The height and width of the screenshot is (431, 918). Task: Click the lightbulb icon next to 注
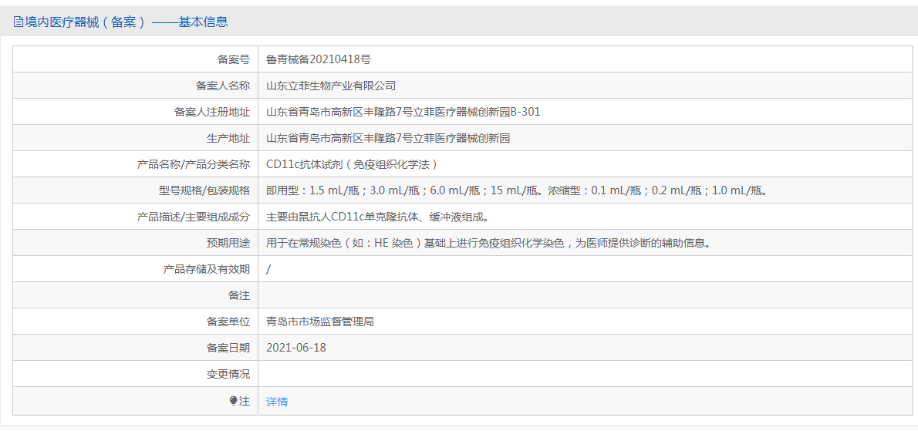pos(233,401)
